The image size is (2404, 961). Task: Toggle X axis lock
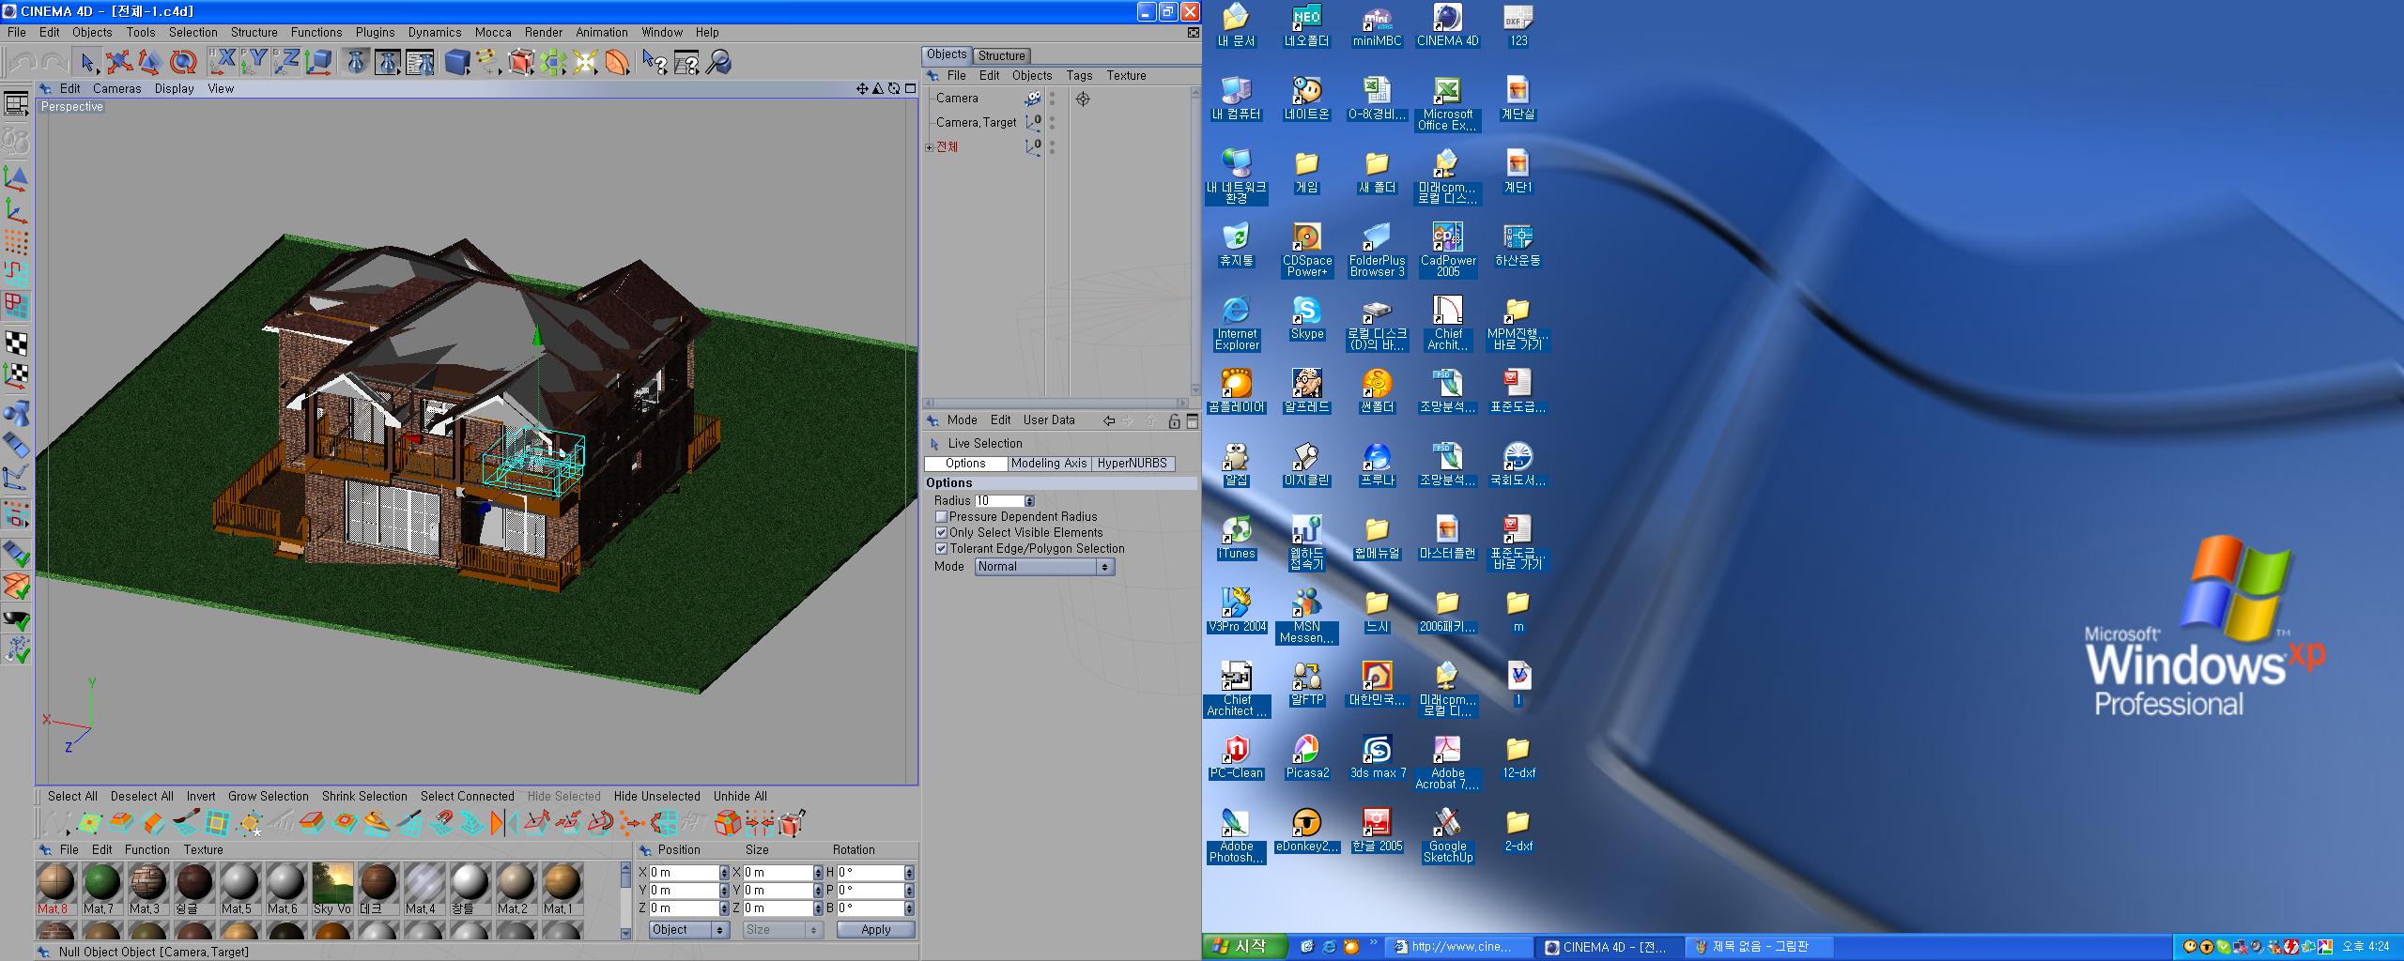tap(222, 63)
